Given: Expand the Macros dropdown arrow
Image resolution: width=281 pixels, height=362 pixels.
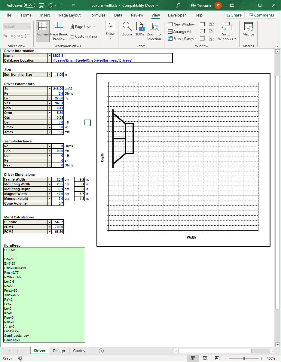Looking at the screenshot, I should point(249,39).
